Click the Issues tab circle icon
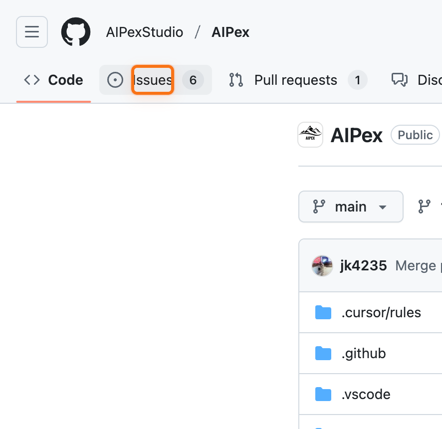 (115, 80)
